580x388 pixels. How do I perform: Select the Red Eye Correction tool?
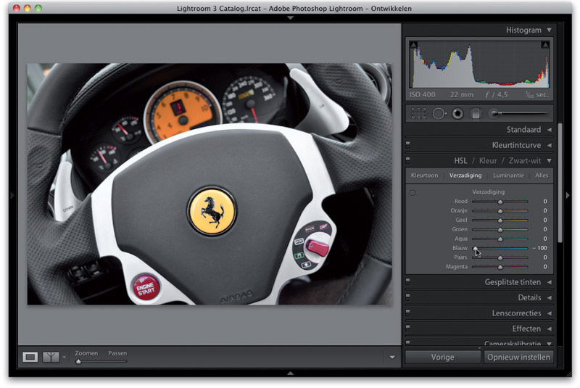click(x=457, y=114)
